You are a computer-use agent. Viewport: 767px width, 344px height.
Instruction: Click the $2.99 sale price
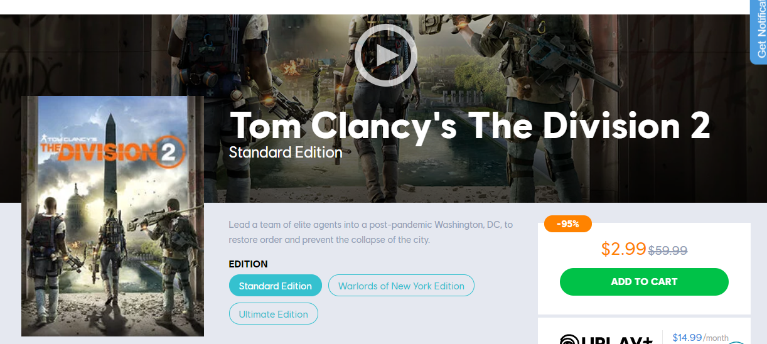(x=623, y=249)
